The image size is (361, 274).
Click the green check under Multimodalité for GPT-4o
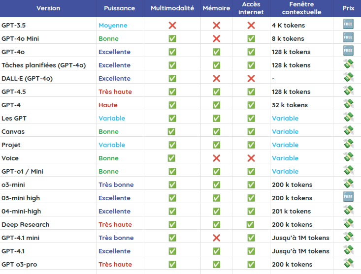[172, 52]
